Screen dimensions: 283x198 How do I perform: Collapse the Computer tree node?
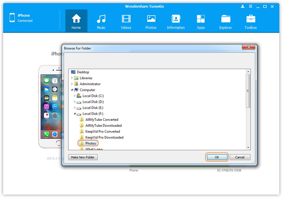pyautogui.click(x=72, y=90)
